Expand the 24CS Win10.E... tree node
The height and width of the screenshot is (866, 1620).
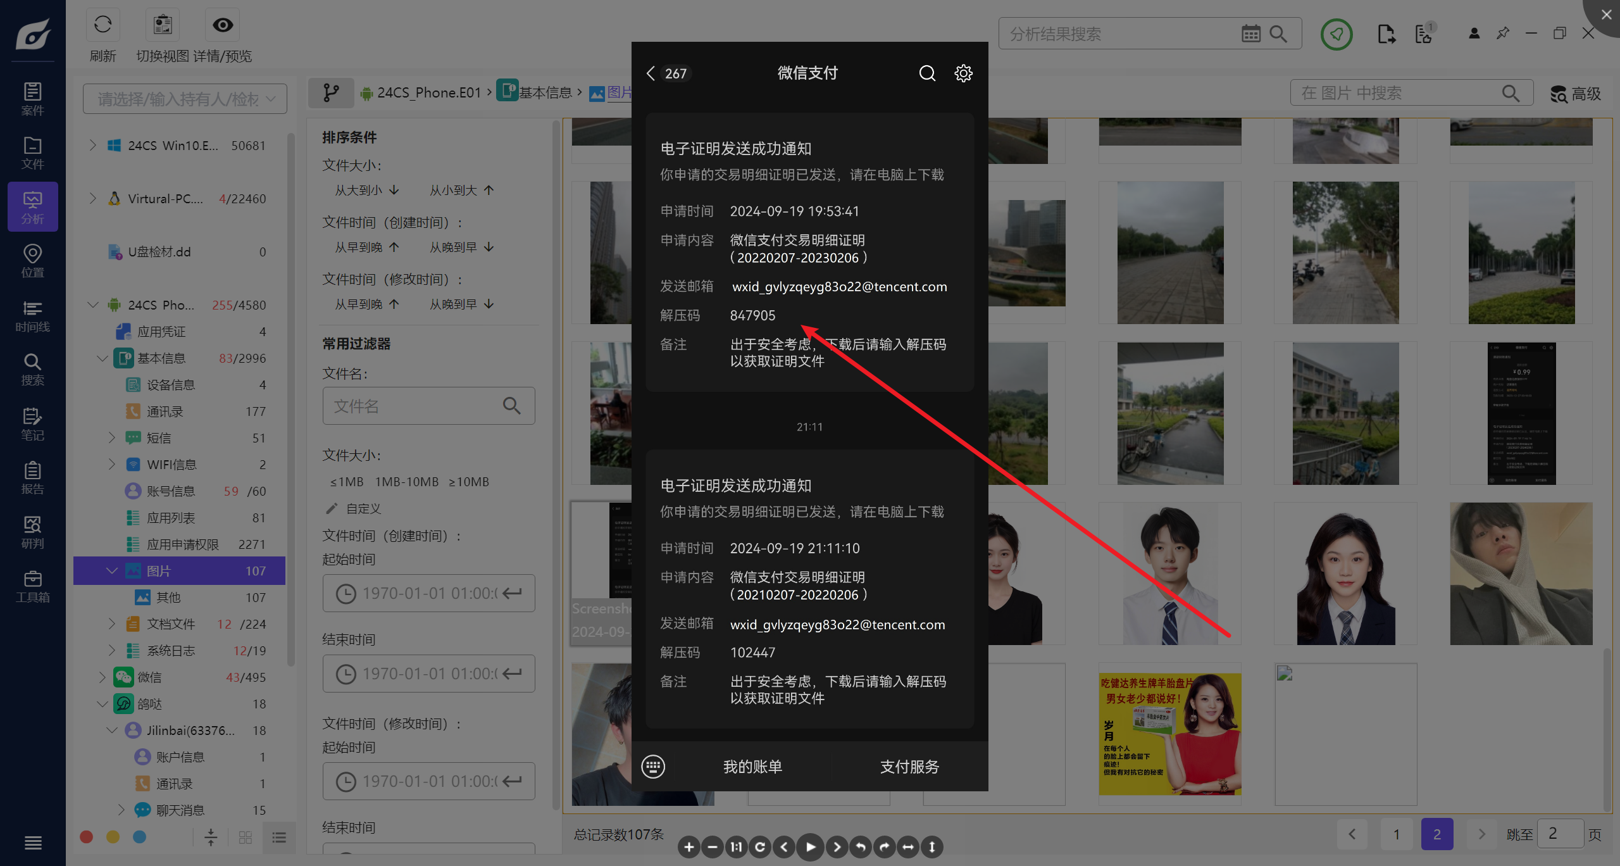tap(93, 146)
